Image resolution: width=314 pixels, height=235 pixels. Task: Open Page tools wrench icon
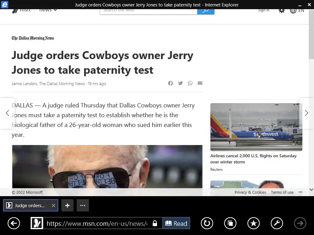click(277, 223)
